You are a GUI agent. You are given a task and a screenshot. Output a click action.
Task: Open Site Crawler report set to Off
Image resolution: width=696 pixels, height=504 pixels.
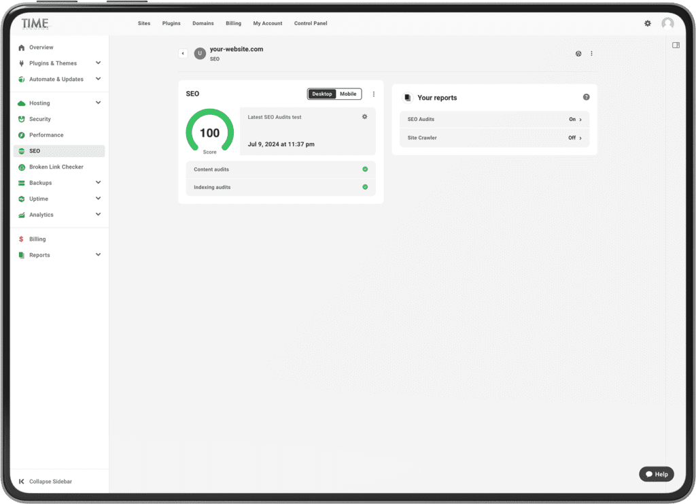click(x=494, y=137)
